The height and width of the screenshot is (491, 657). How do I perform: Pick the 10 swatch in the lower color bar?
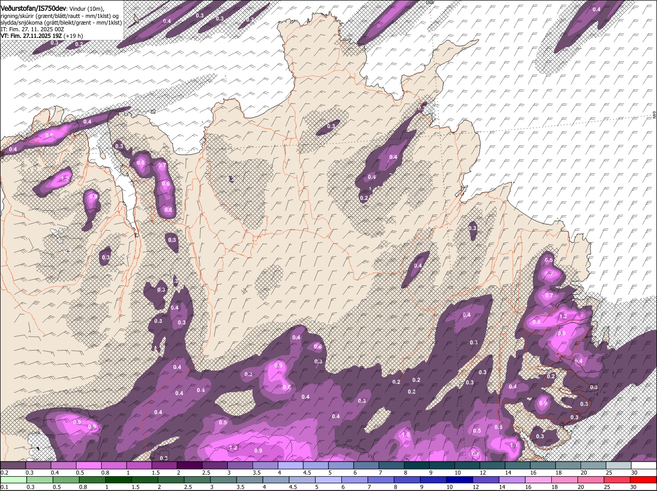point(459,480)
